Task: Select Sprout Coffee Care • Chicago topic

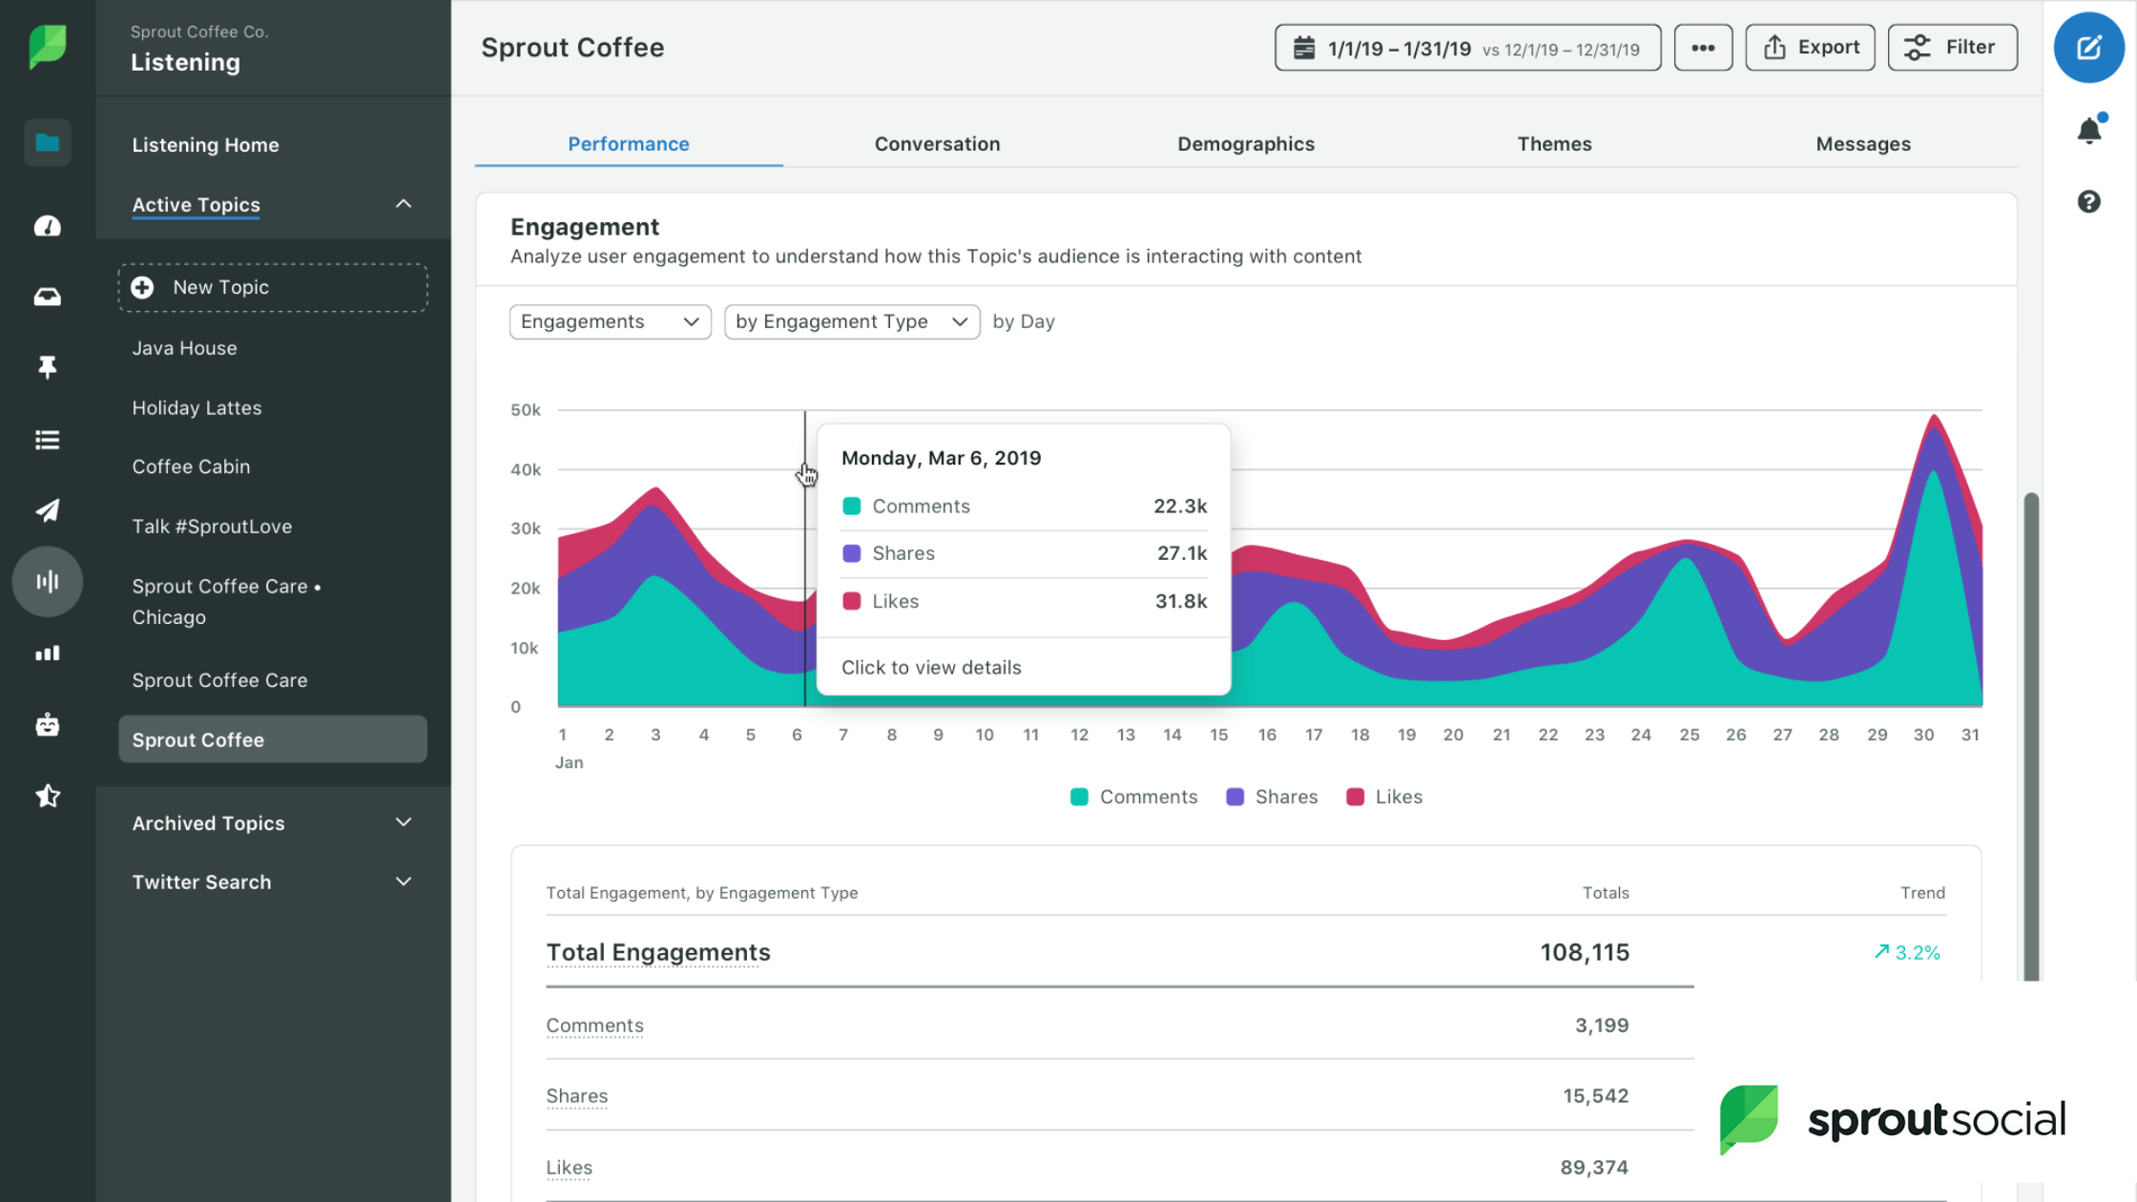Action: coord(226,602)
